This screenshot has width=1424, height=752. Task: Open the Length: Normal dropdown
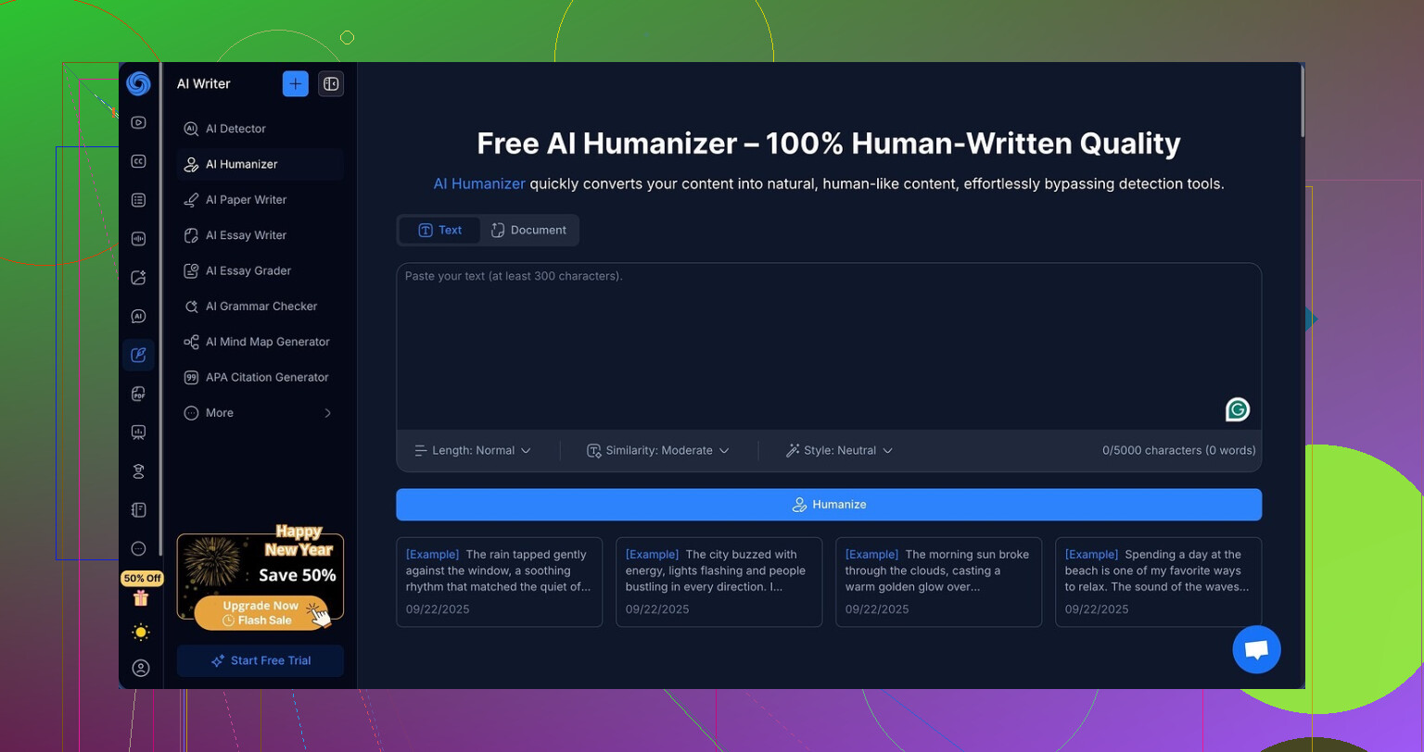(x=473, y=450)
